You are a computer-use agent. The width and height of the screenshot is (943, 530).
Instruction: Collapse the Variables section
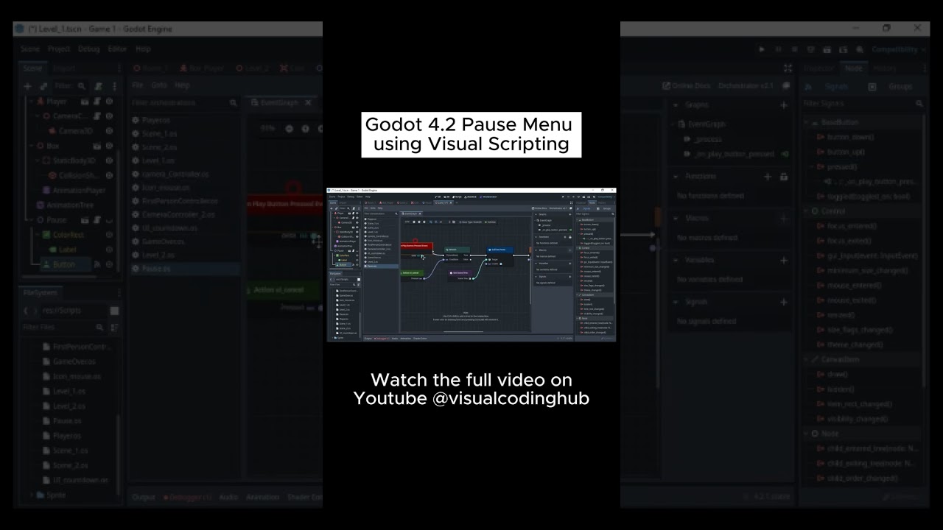676,260
